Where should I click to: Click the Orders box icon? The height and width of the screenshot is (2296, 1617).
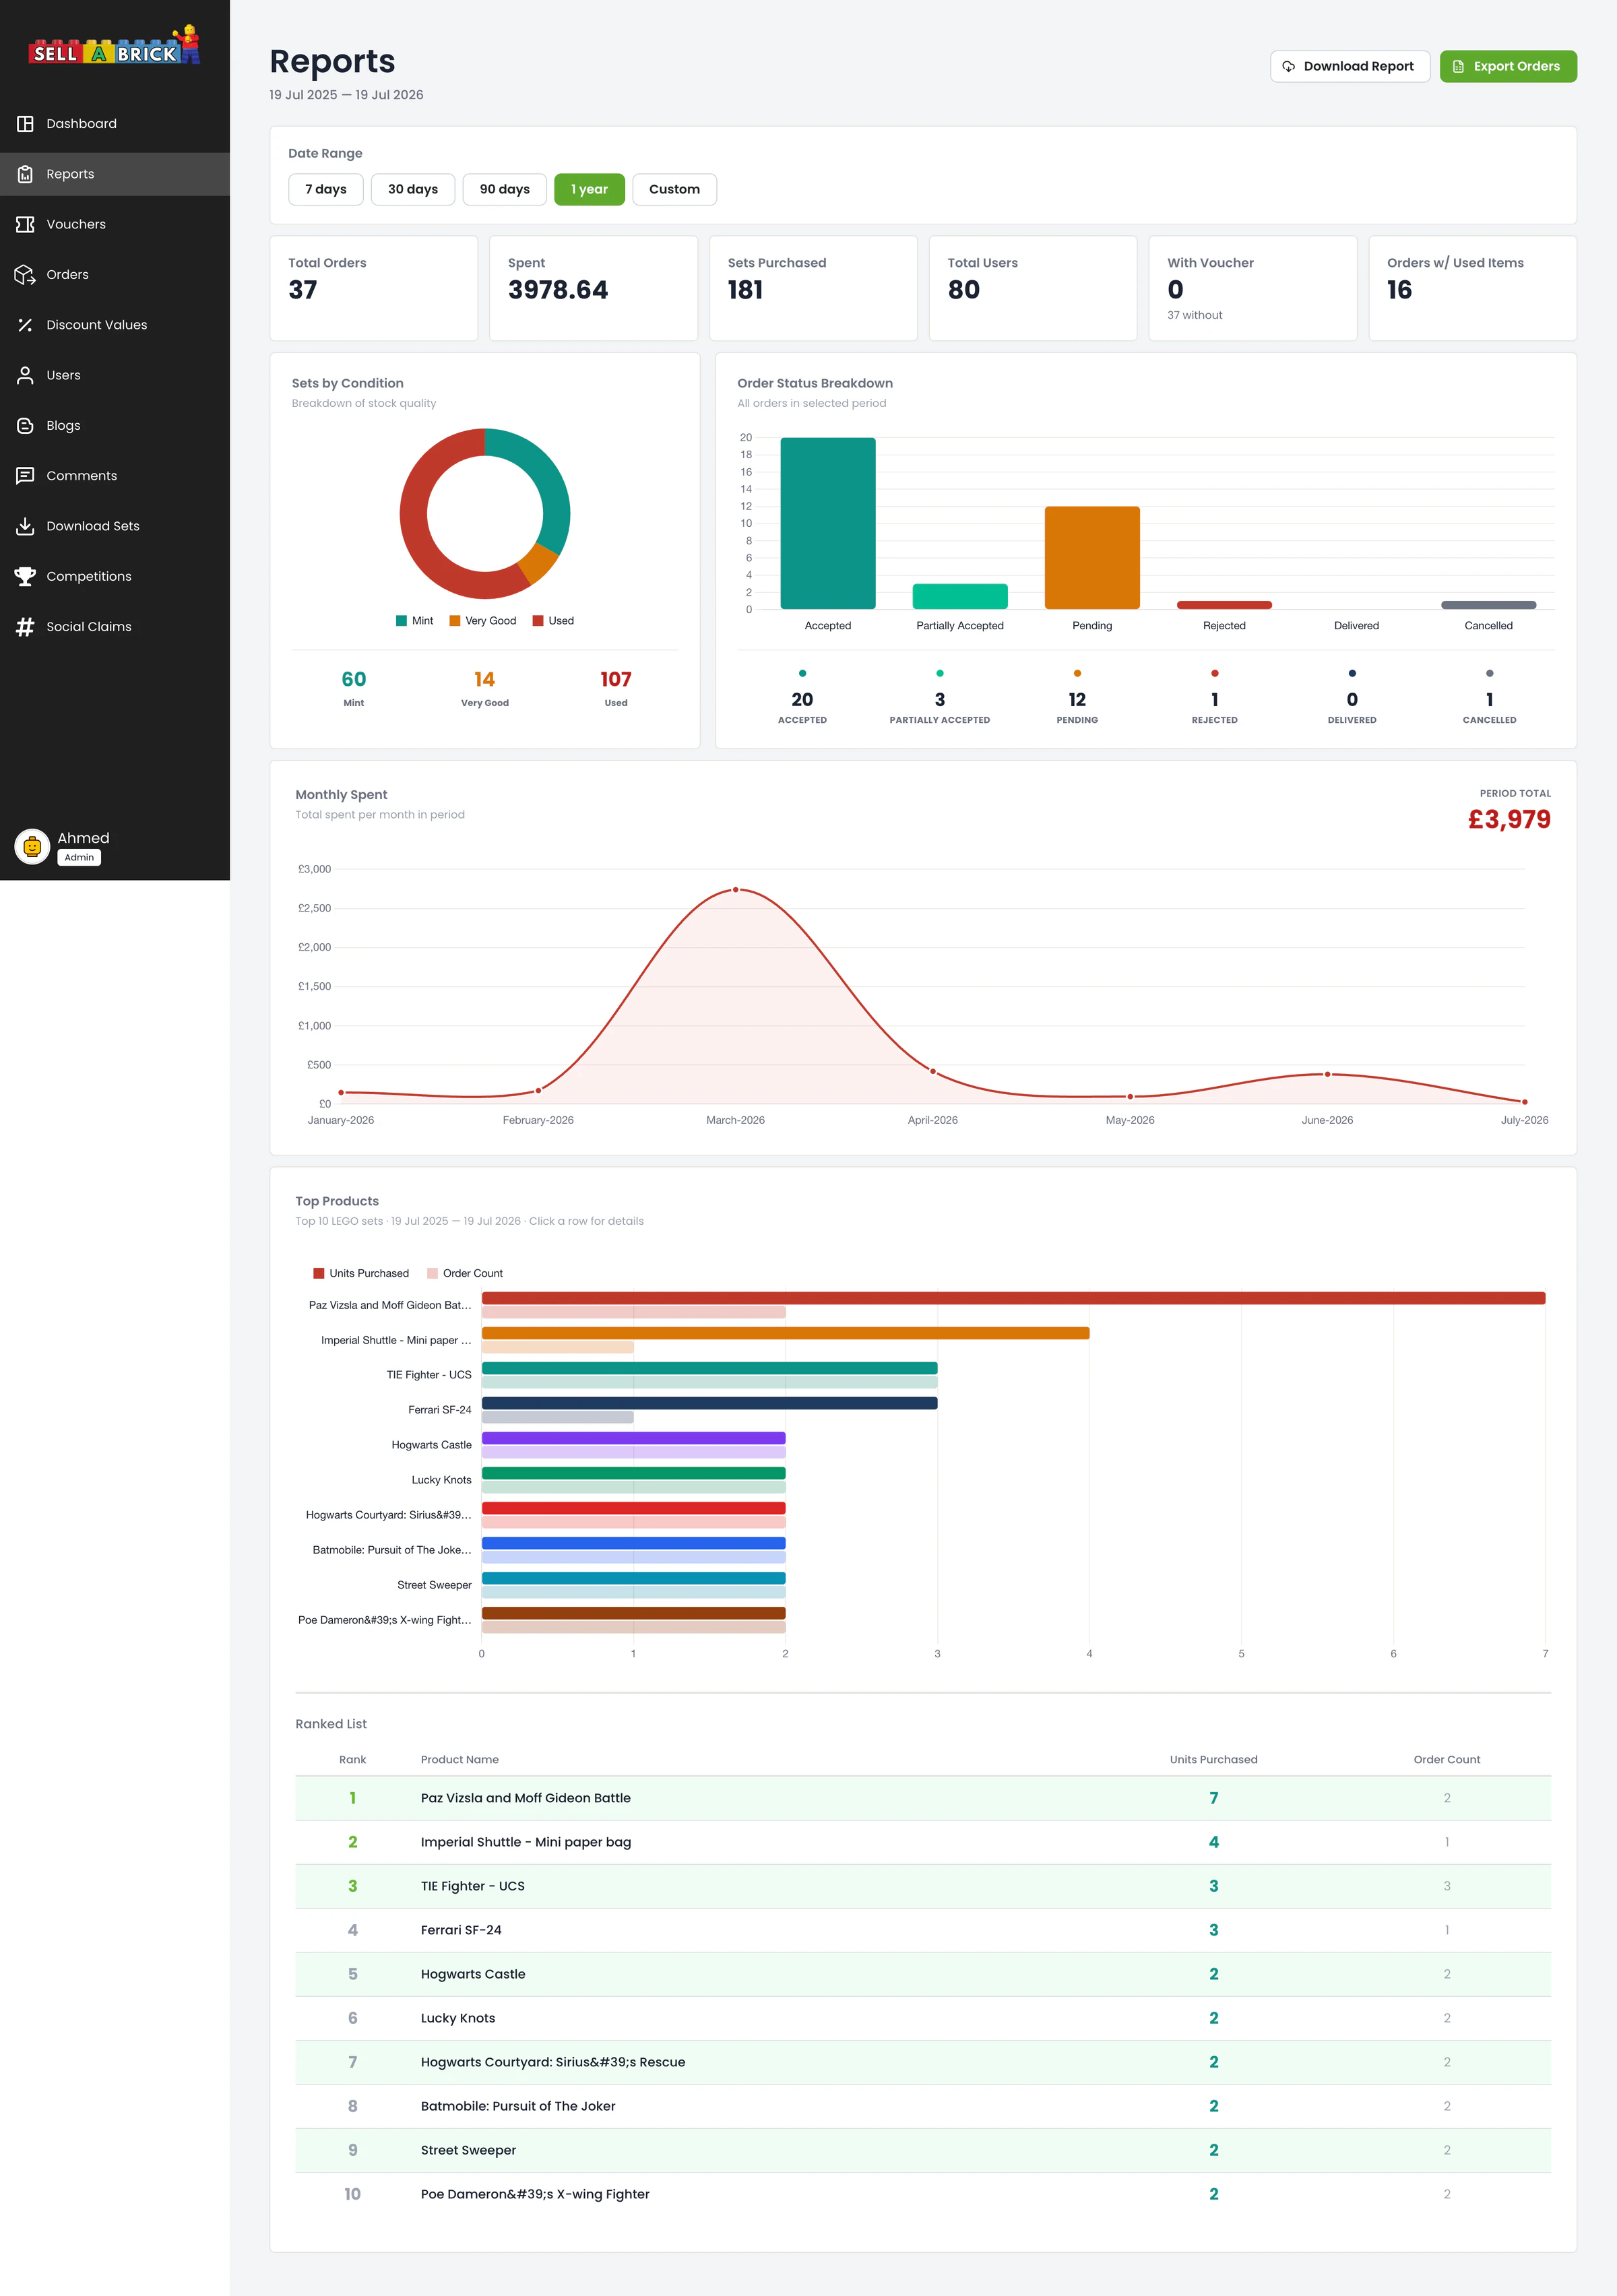25,274
